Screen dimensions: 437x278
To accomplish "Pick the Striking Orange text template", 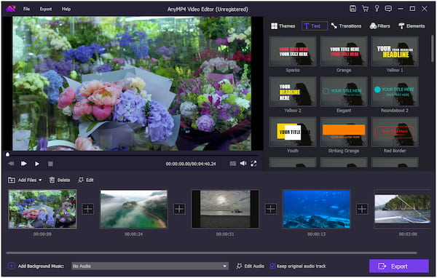I will (344, 132).
